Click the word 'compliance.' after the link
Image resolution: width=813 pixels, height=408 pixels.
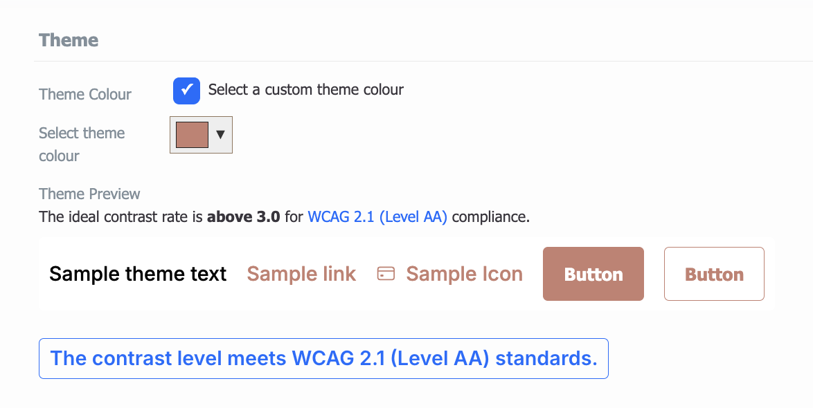pos(490,217)
